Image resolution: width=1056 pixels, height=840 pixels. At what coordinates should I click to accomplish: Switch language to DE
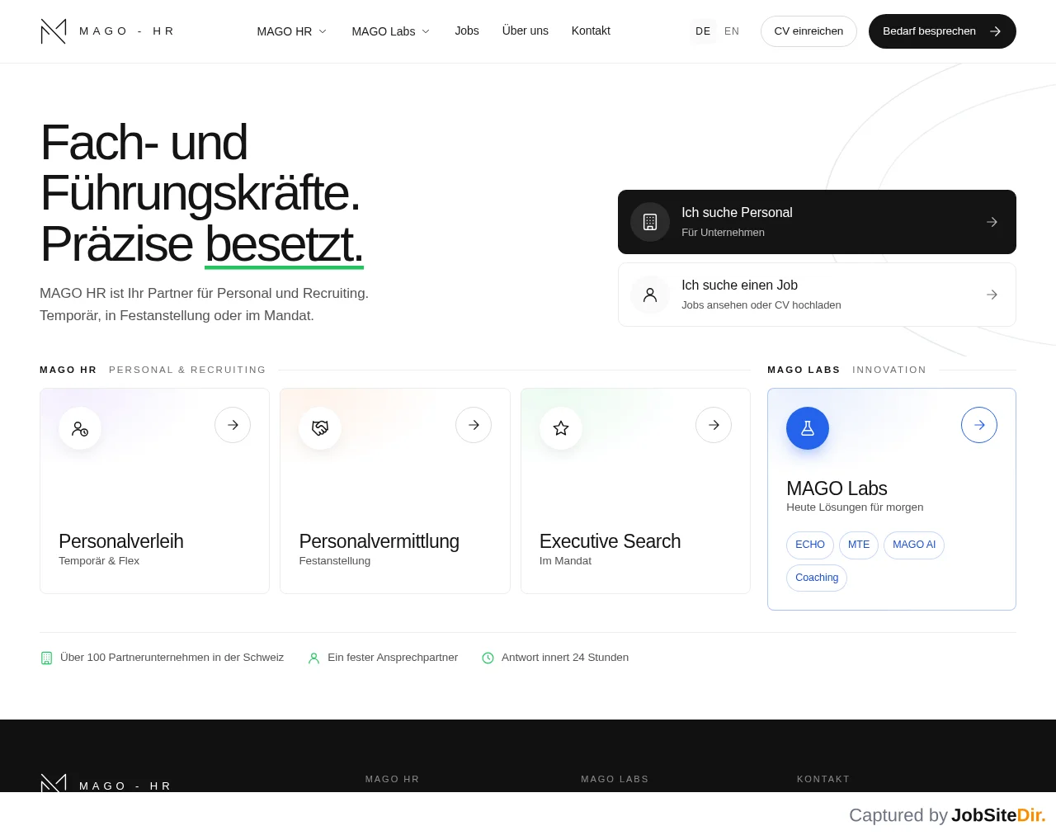click(x=703, y=31)
